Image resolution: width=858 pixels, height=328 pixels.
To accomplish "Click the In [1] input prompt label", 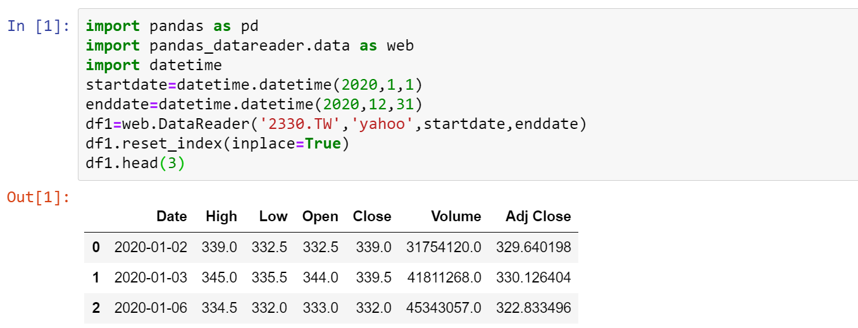I will pyautogui.click(x=39, y=27).
